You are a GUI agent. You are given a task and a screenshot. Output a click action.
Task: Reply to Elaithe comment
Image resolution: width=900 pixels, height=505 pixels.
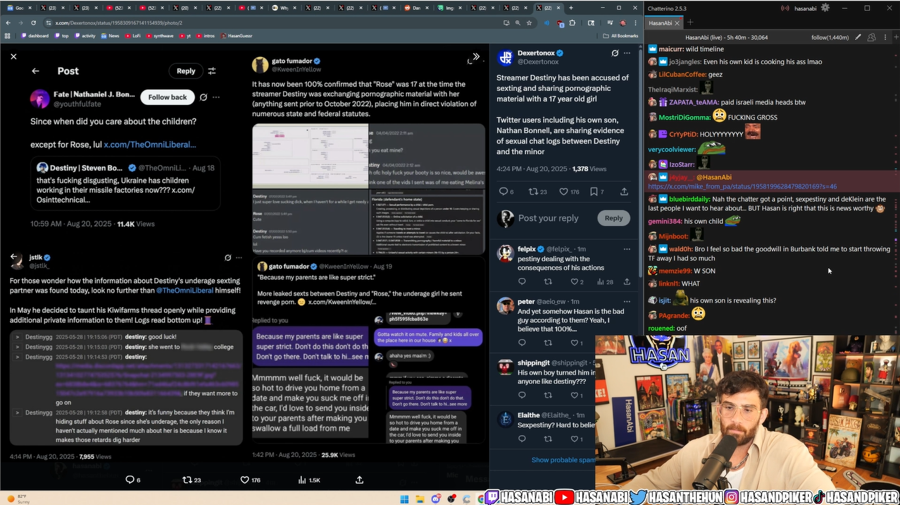522,439
